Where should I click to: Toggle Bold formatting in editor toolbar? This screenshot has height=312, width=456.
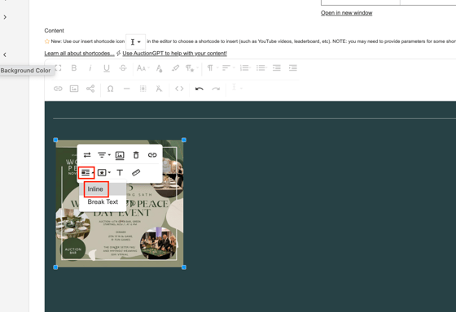pos(74,68)
